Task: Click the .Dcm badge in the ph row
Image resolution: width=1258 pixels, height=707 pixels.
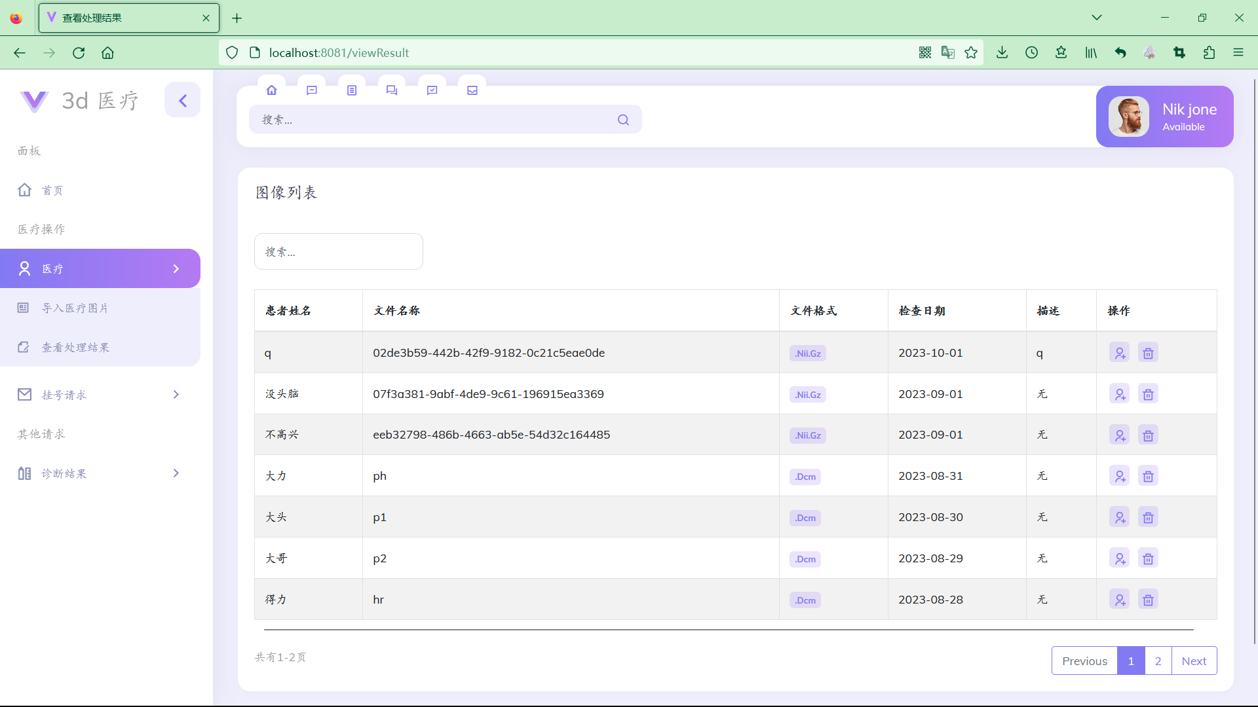Action: pos(805,477)
